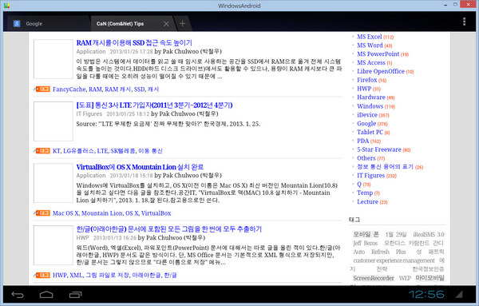Click the first article's blank thumbnail
The image size is (479, 306).
(x=53, y=59)
